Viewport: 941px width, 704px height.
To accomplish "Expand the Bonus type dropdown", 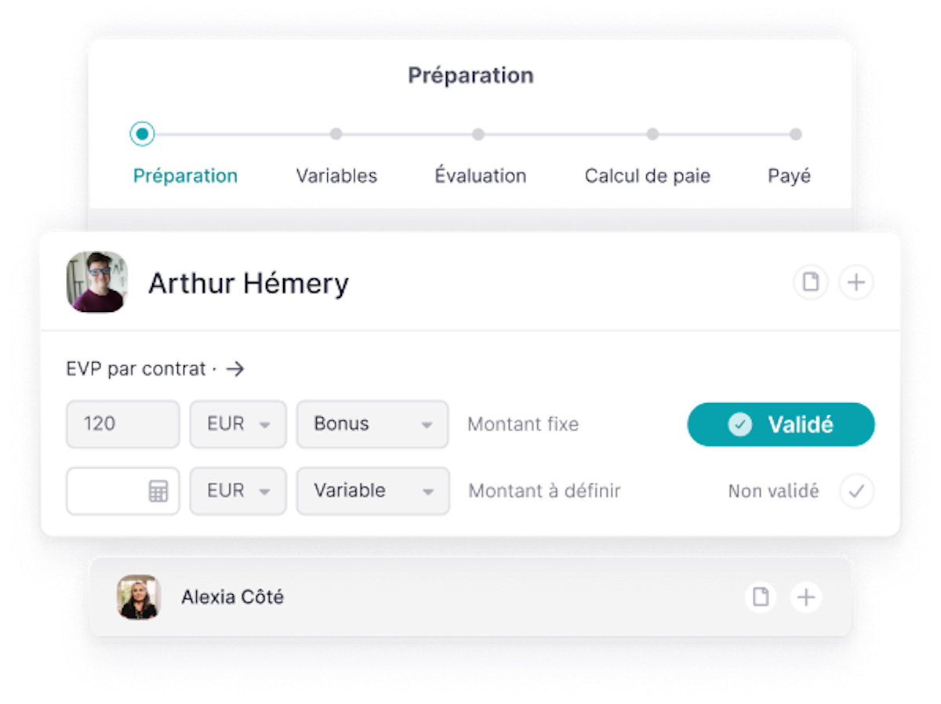I will [x=372, y=425].
